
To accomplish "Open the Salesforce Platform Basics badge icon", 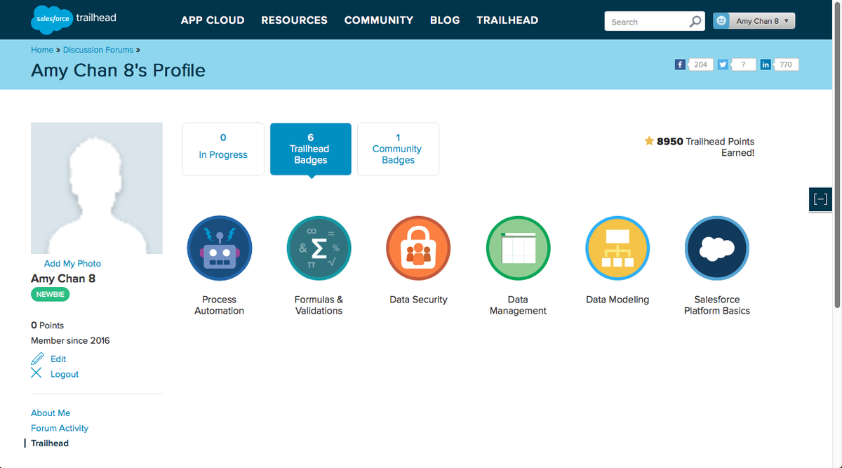I will coord(717,248).
